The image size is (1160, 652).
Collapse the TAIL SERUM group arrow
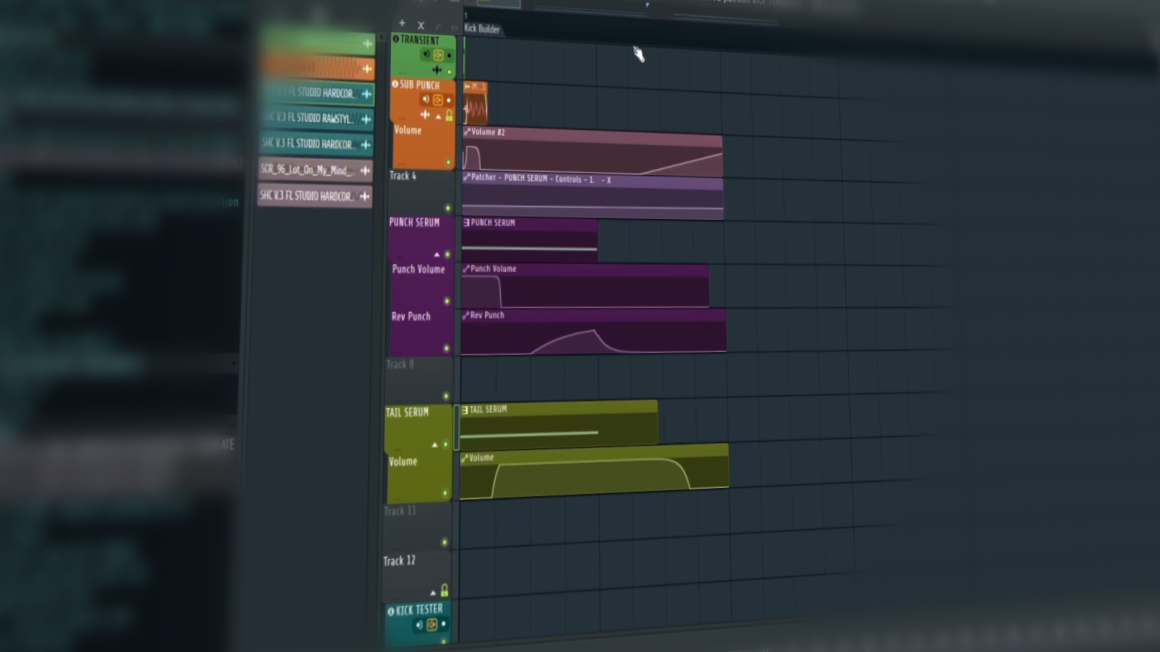click(435, 445)
